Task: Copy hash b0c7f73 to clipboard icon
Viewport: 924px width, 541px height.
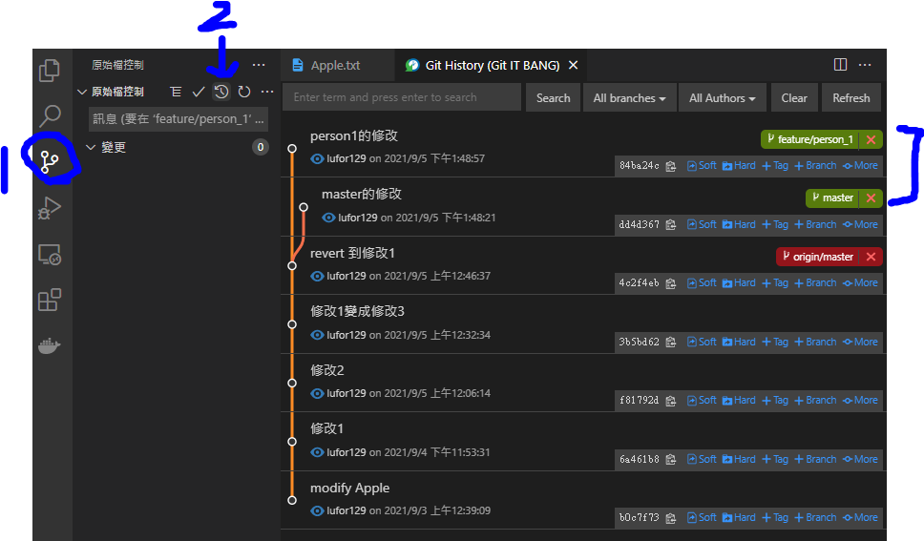Action: coord(671,518)
